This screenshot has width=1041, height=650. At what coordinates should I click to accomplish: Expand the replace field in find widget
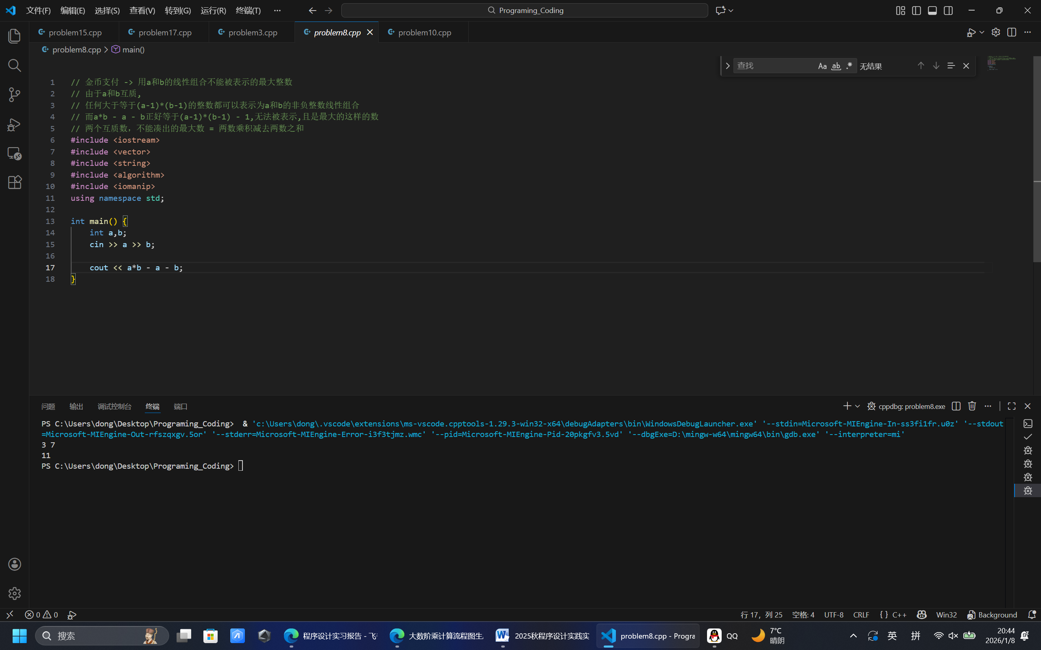727,66
